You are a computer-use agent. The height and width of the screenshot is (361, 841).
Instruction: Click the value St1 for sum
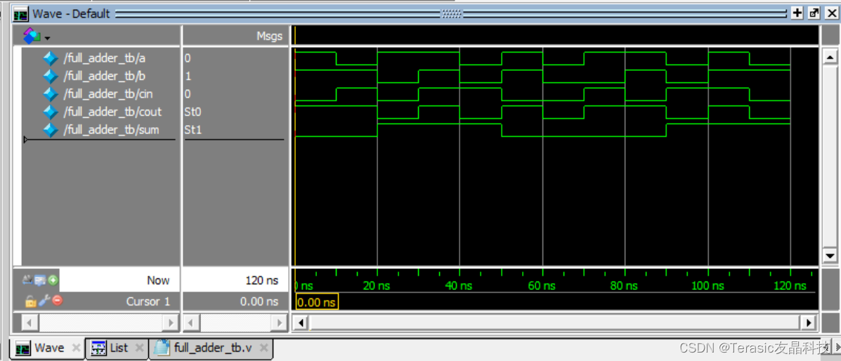[x=193, y=130]
